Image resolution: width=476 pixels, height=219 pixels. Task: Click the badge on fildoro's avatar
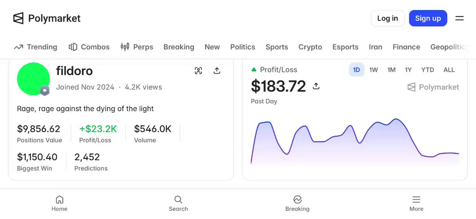tap(45, 91)
